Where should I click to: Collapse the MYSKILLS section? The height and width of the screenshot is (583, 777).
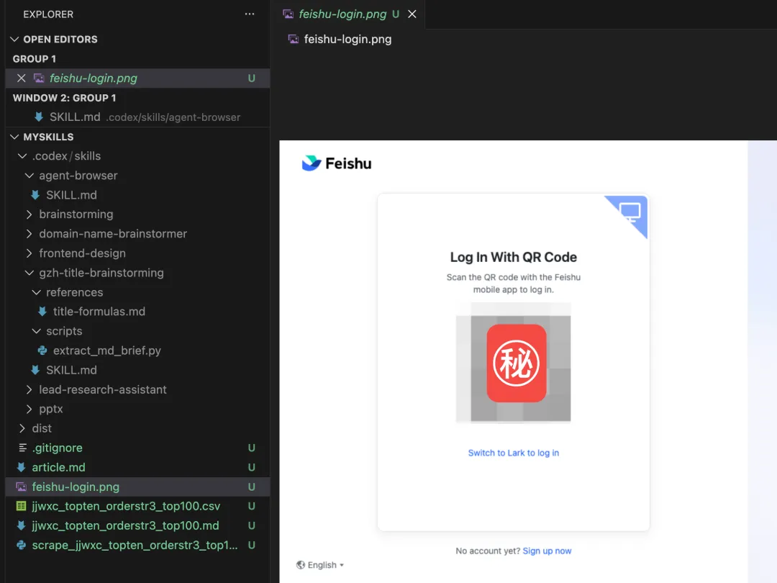(x=48, y=137)
